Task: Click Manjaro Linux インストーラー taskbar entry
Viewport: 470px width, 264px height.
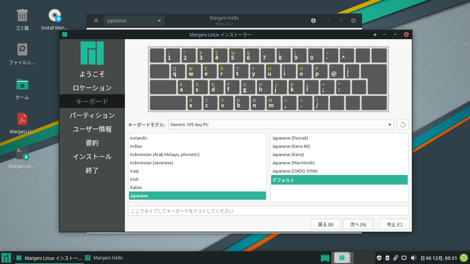Action: click(x=50, y=258)
